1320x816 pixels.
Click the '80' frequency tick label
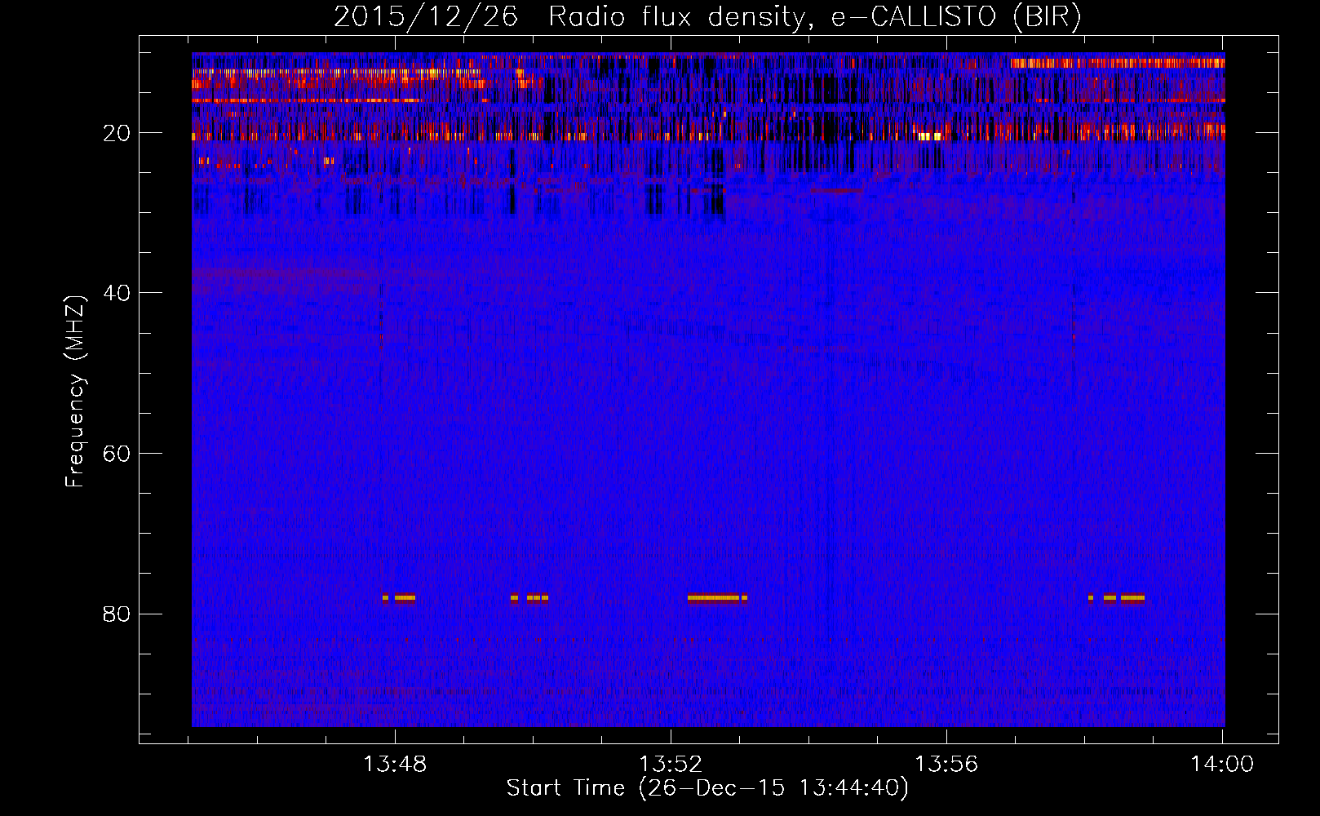[x=117, y=614]
